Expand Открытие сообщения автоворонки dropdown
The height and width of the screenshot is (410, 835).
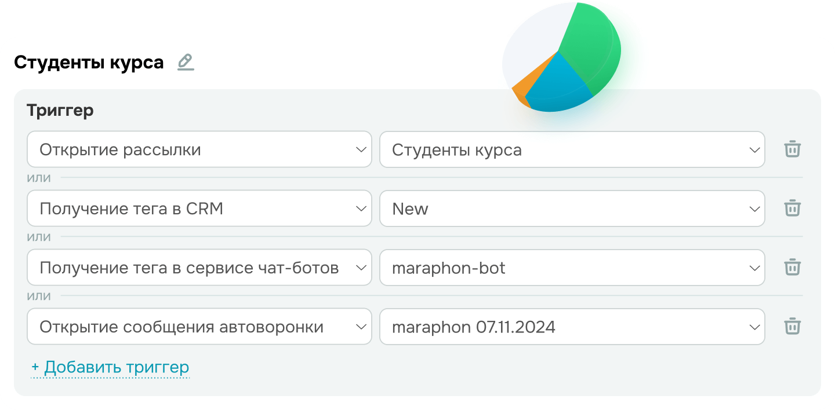(x=199, y=327)
